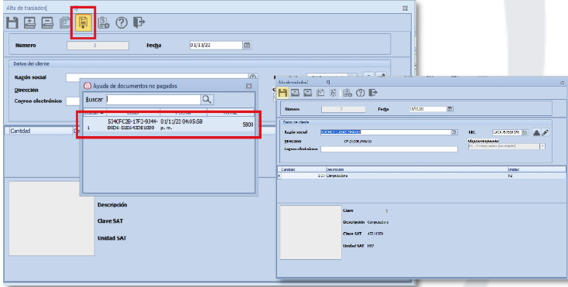568x287 pixels.
Task: Click lookup icon at end of Razón social, right window
Action: [454, 132]
